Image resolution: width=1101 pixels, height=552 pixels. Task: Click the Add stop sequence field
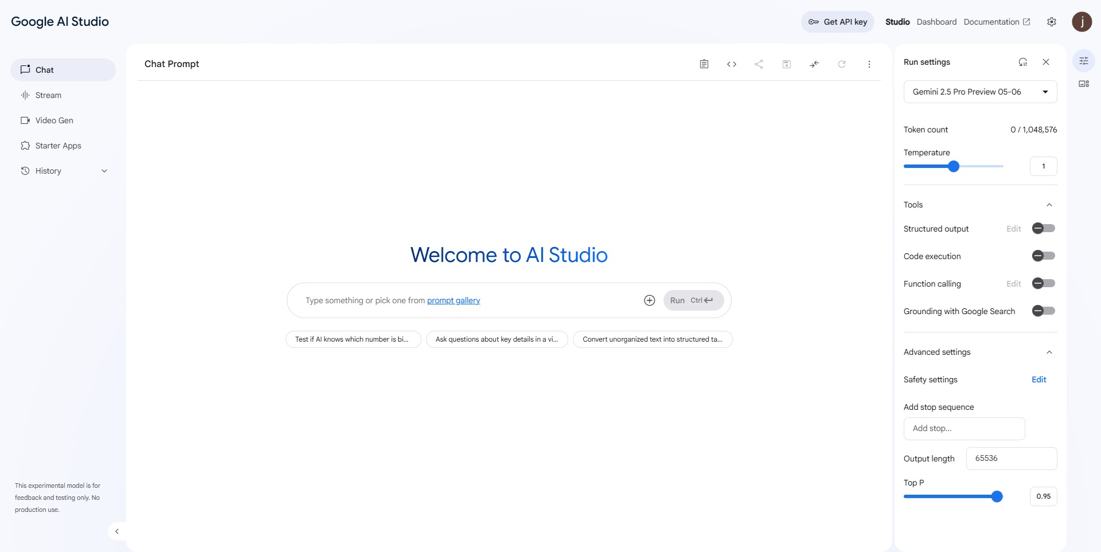coord(964,429)
